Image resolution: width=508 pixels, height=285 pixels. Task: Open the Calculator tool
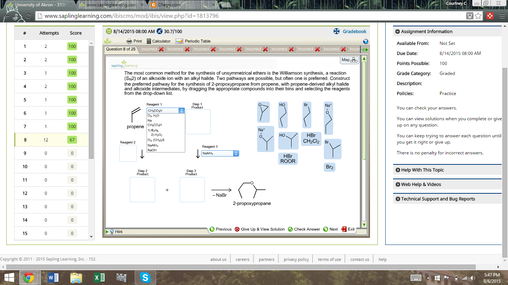(158, 41)
